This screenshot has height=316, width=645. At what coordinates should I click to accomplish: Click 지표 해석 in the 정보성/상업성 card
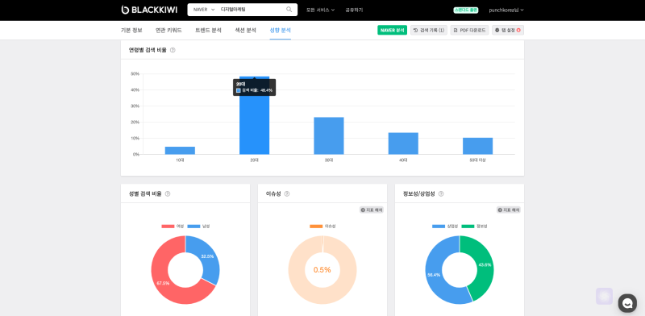(x=509, y=210)
